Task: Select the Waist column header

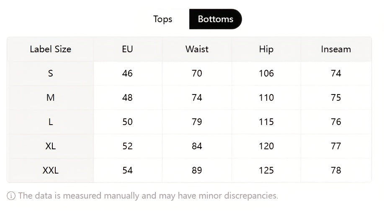Action: [197, 49]
